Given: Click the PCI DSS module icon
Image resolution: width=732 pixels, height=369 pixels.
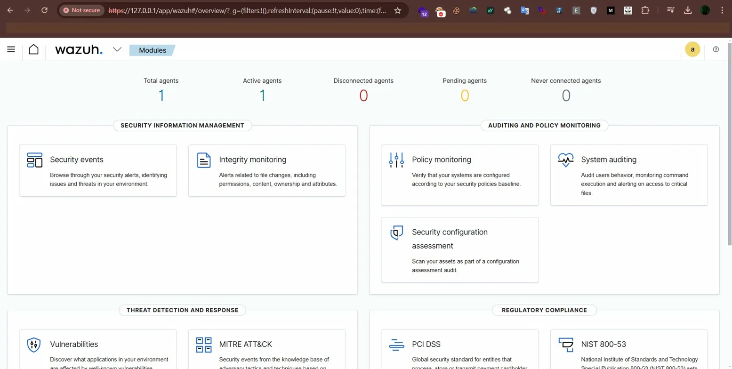Looking at the screenshot, I should tap(395, 345).
